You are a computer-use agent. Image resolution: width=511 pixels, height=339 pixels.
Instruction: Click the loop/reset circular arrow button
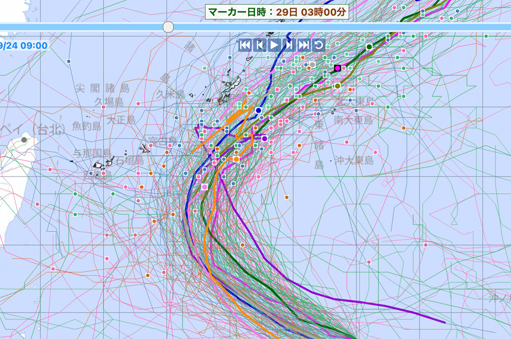click(x=318, y=45)
